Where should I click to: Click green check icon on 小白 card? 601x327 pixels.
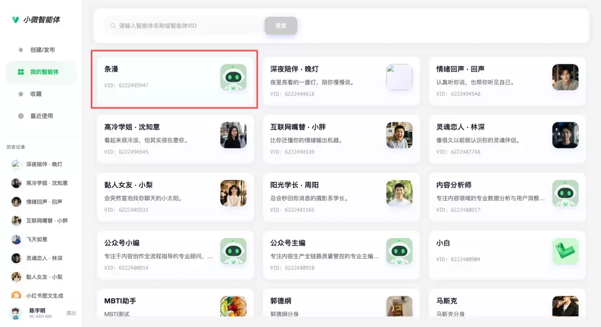[x=565, y=251]
